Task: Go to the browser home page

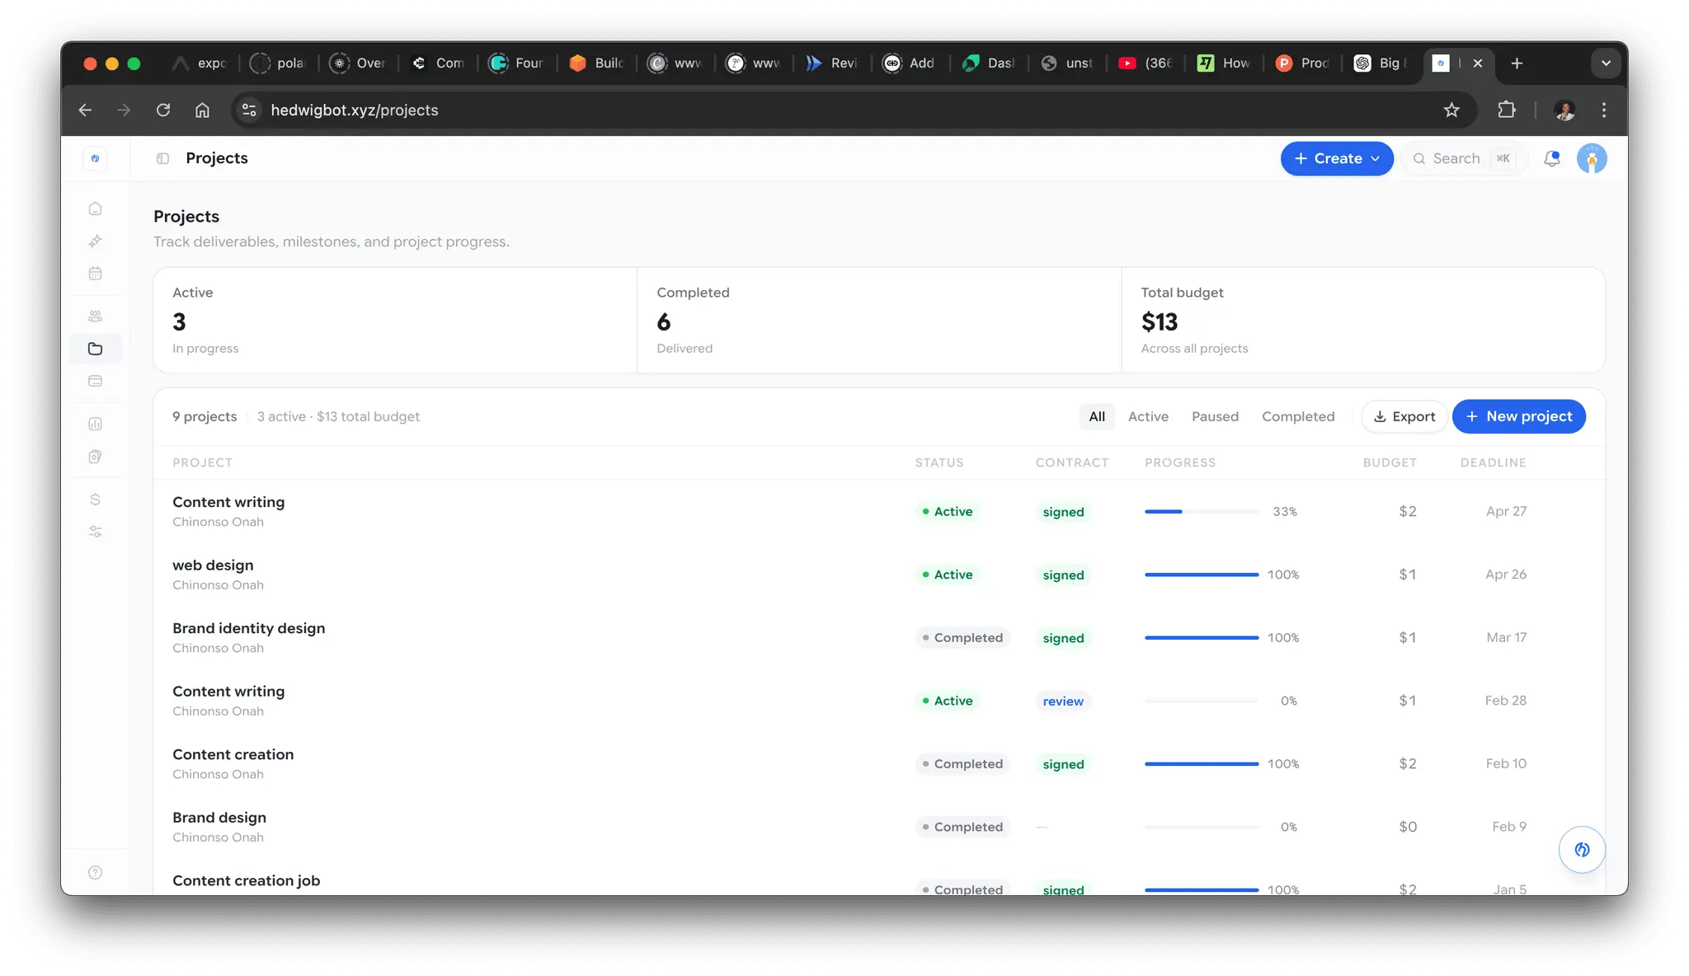Action: click(202, 110)
